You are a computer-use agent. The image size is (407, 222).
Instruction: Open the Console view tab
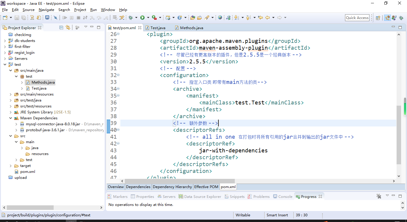pyautogui.click(x=285, y=197)
